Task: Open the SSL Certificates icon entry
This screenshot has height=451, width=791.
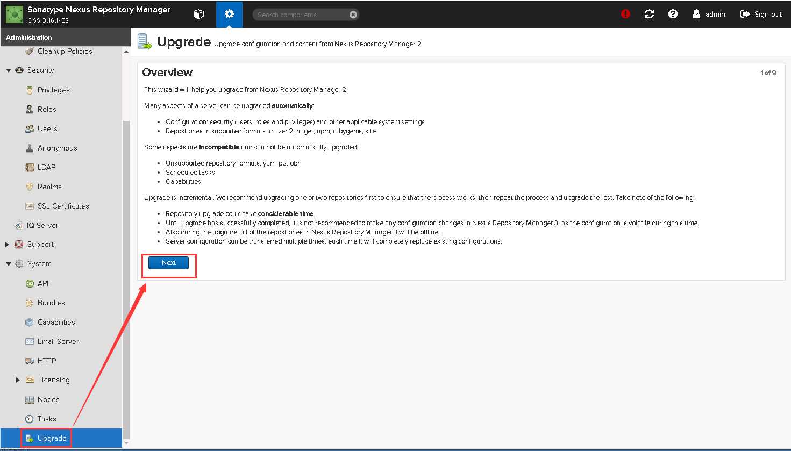Action: click(x=30, y=206)
